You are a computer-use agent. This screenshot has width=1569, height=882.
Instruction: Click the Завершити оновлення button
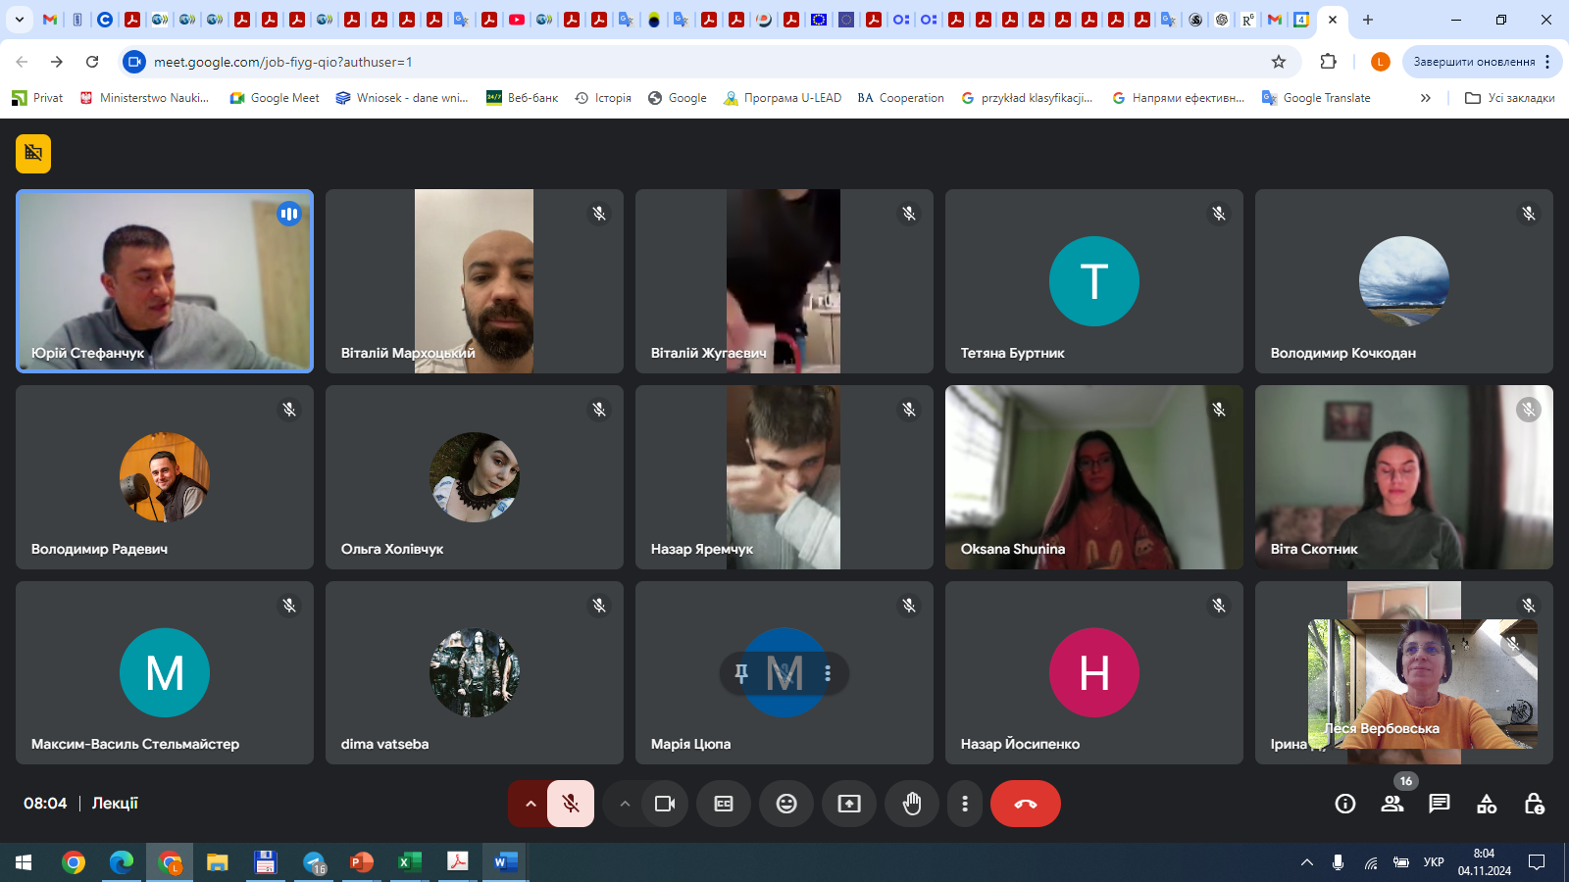tap(1474, 62)
